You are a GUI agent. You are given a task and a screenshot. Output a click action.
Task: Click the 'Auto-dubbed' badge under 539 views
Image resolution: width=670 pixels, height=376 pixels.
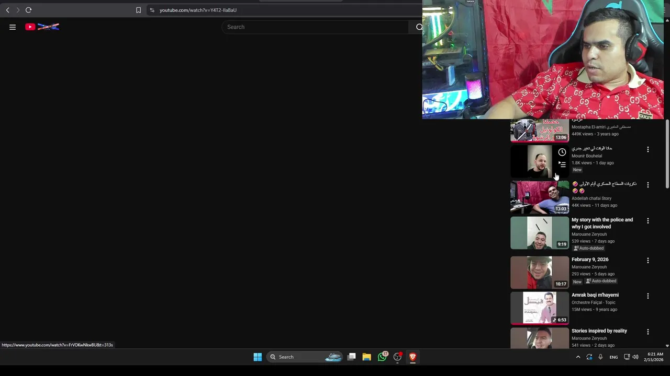(588, 248)
